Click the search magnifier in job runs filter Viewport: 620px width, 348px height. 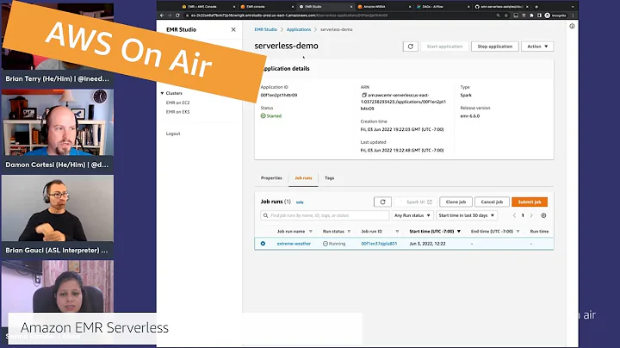265,215
